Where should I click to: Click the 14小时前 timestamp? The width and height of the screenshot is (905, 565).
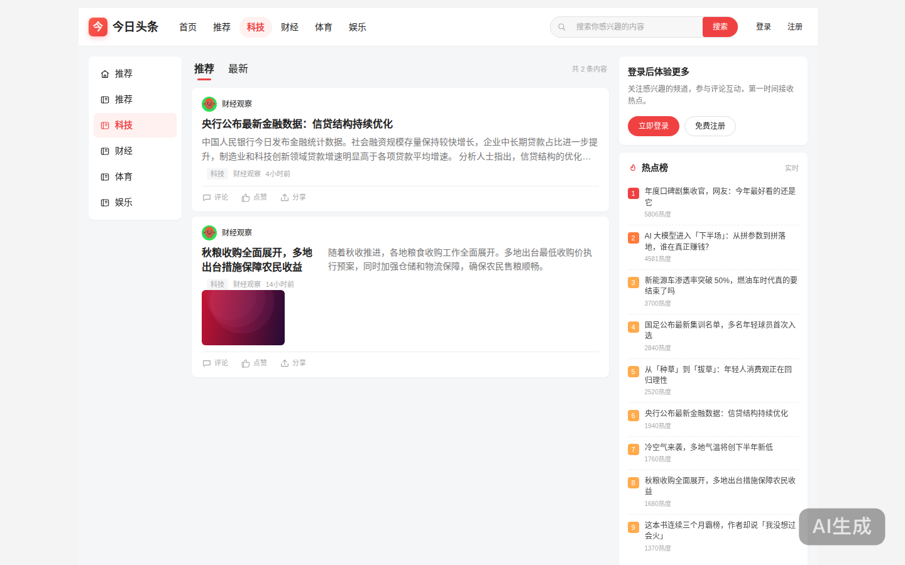point(280,284)
